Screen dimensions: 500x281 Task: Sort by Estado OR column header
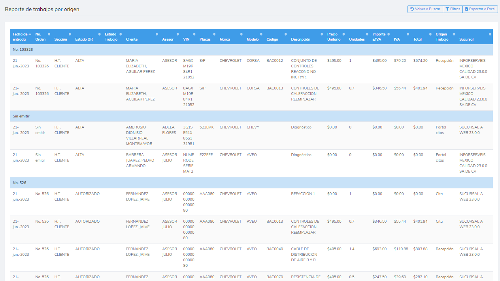pos(87,37)
